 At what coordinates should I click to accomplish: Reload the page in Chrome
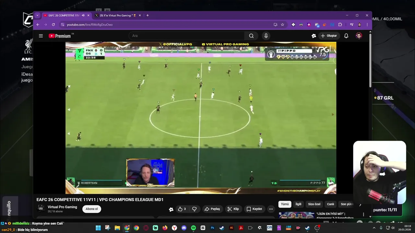pyautogui.click(x=53, y=25)
